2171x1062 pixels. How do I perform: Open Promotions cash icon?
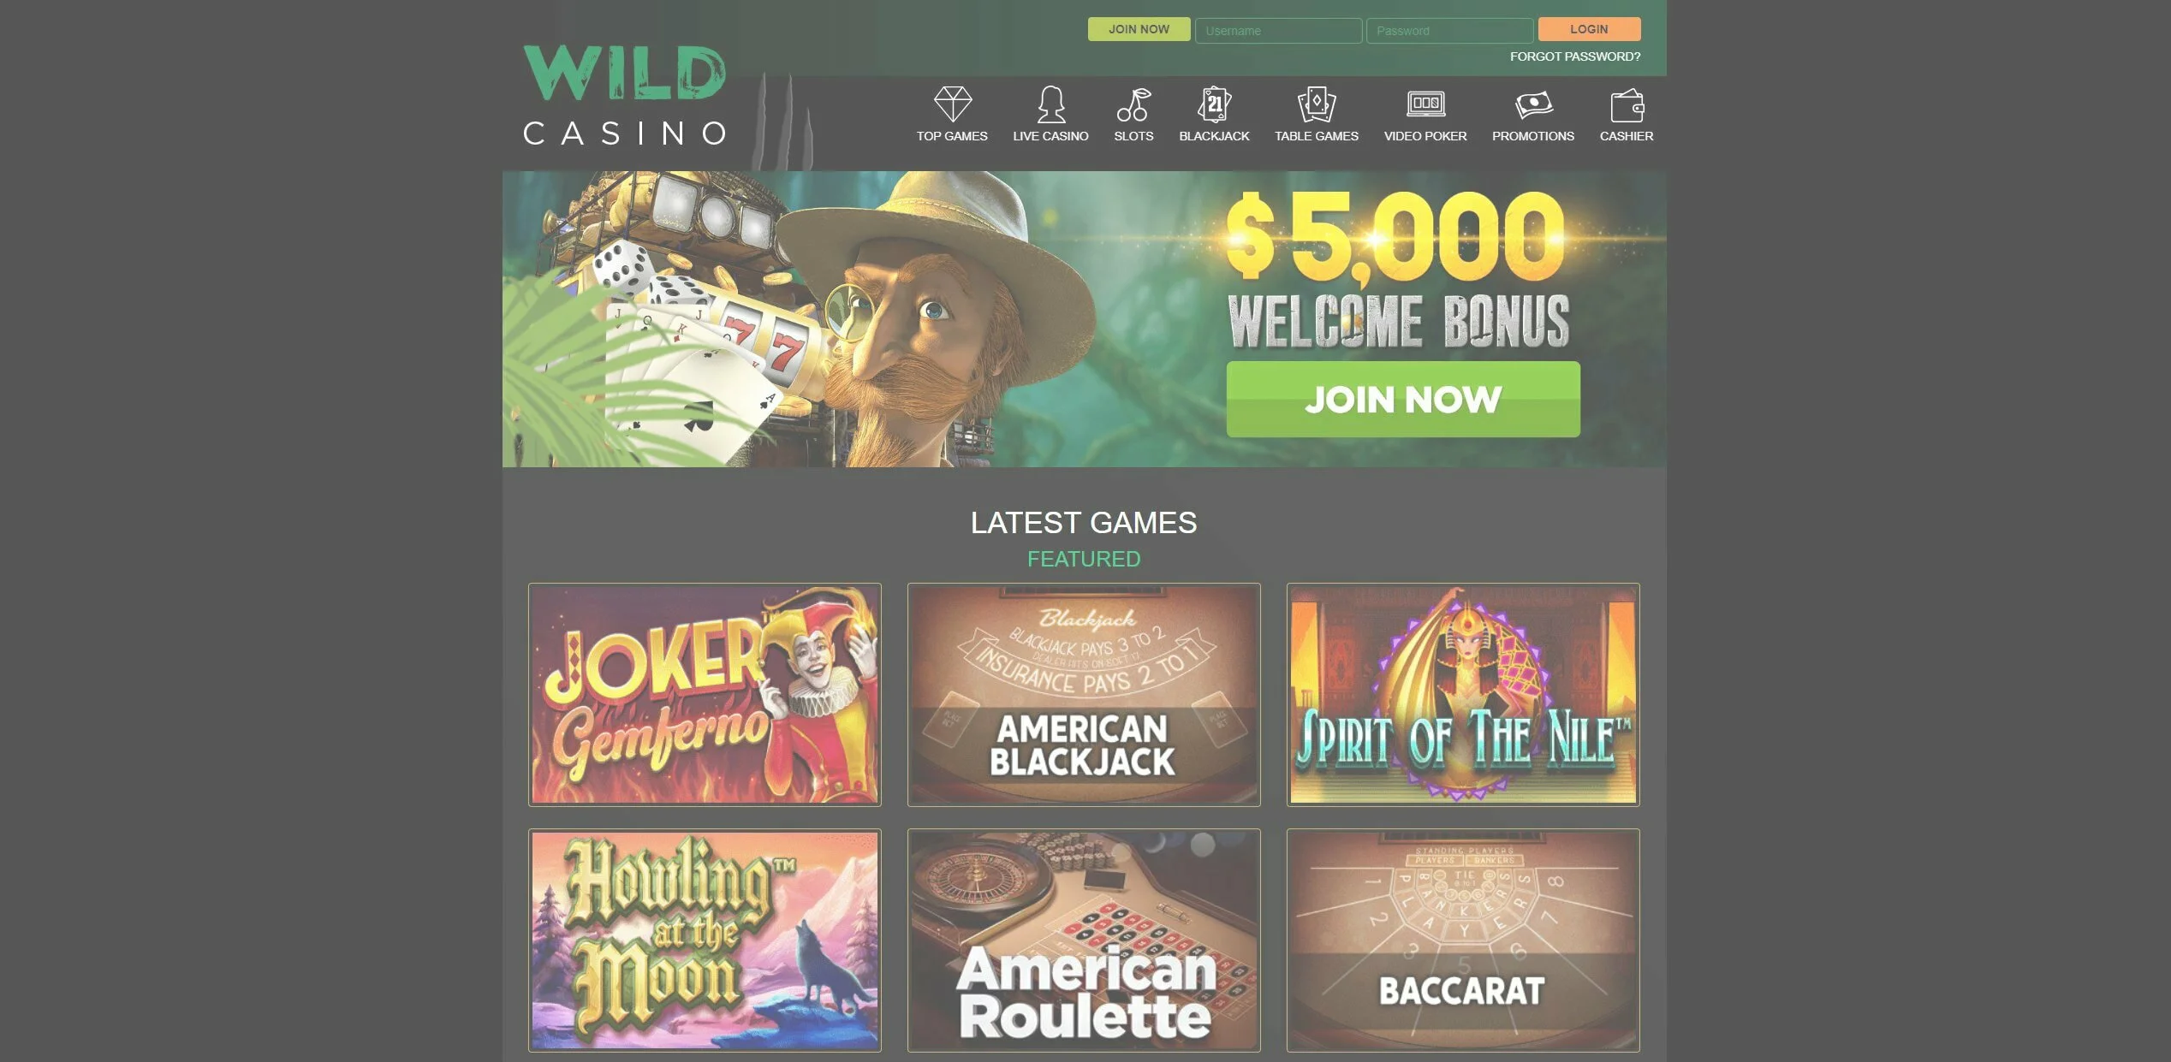click(x=1533, y=104)
